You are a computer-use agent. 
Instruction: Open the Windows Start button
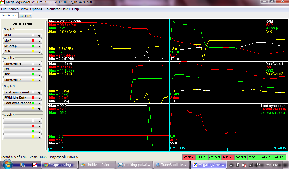(7, 164)
